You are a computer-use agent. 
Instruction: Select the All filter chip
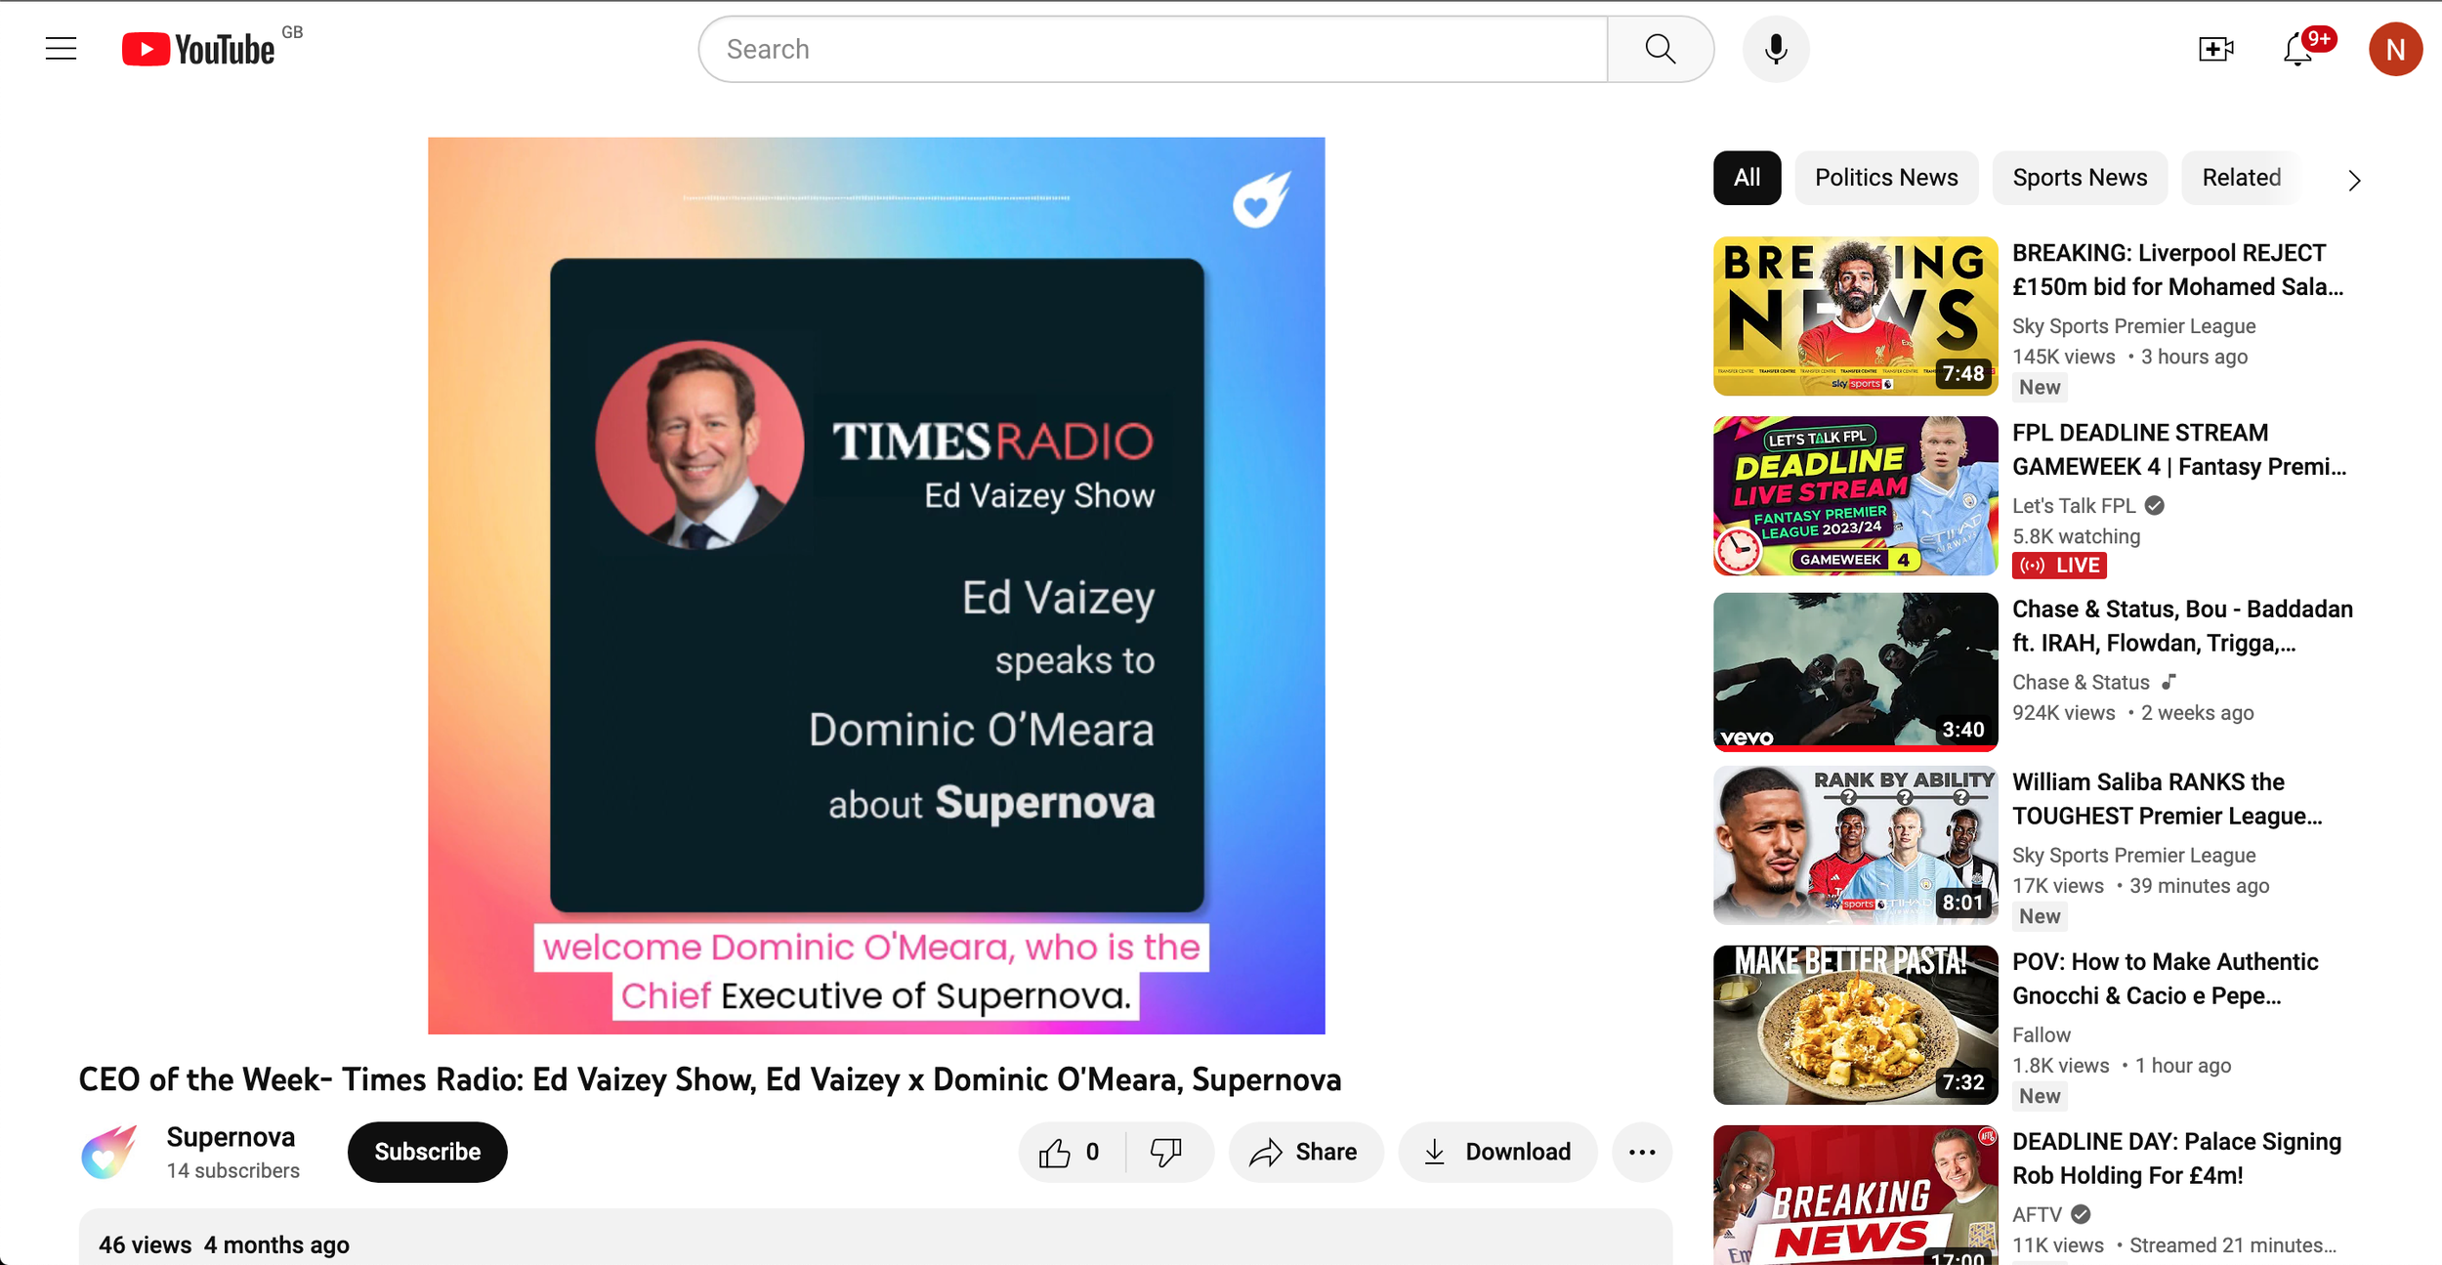click(x=1747, y=178)
